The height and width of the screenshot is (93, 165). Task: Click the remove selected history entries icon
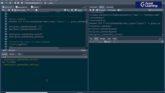click(118, 10)
